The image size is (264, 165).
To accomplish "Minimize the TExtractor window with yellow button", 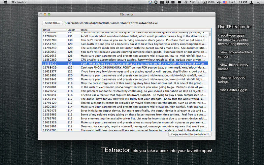I will (x=45, y=15).
